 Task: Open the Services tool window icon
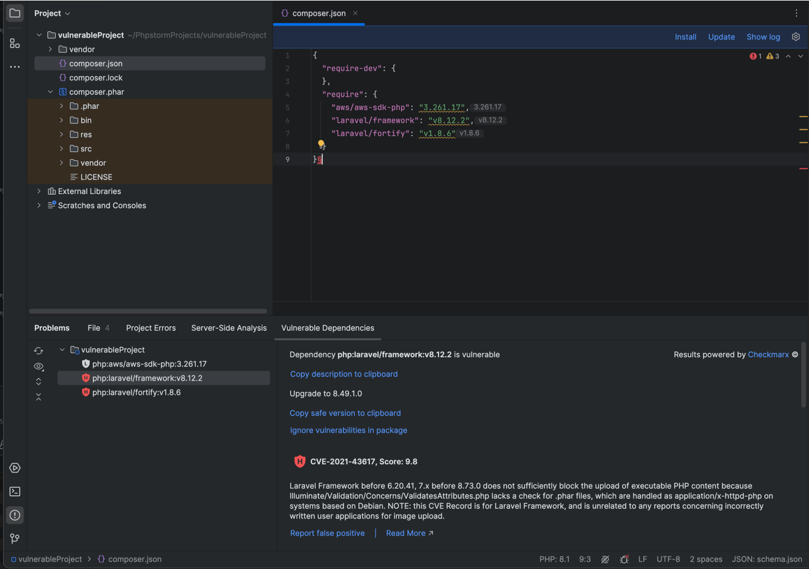coord(15,468)
